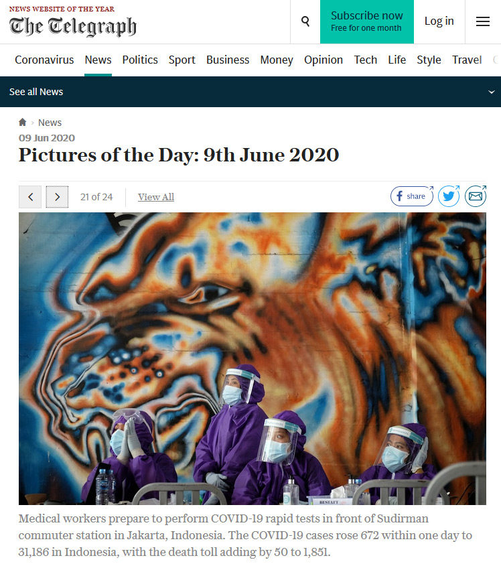Advance to next gallery picture arrow
The width and height of the screenshot is (501, 566).
tap(57, 197)
